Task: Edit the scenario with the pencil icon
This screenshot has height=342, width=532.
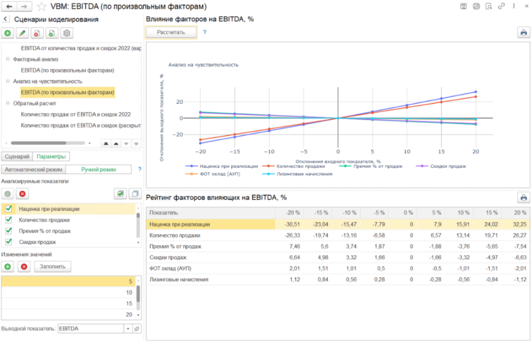Action: (x=23, y=33)
